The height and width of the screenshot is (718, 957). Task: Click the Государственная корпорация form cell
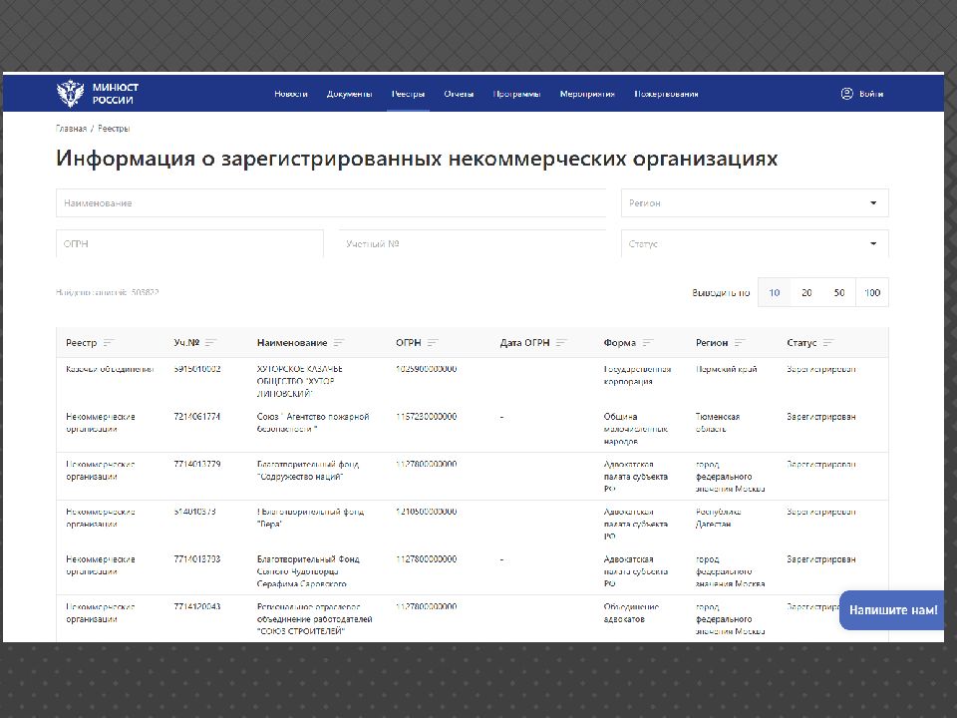coord(637,375)
